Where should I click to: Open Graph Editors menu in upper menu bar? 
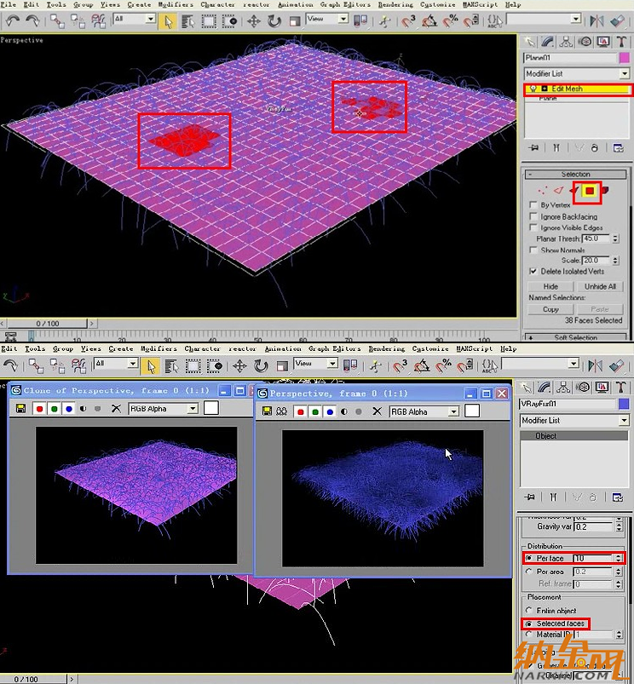pyautogui.click(x=345, y=4)
